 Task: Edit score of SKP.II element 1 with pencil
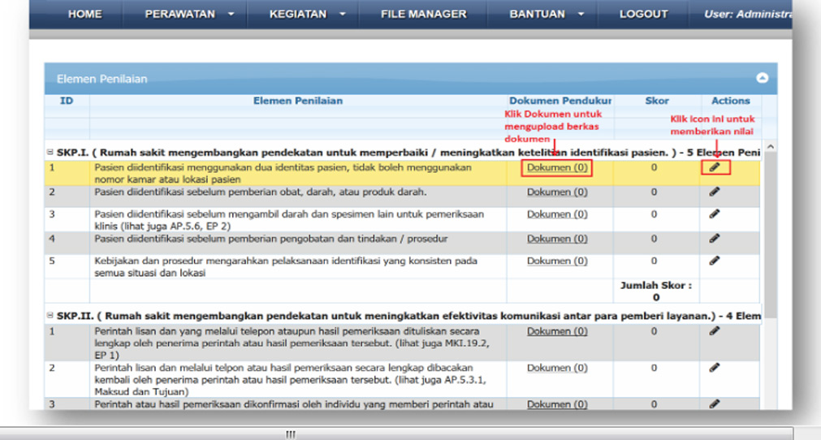[x=715, y=331]
